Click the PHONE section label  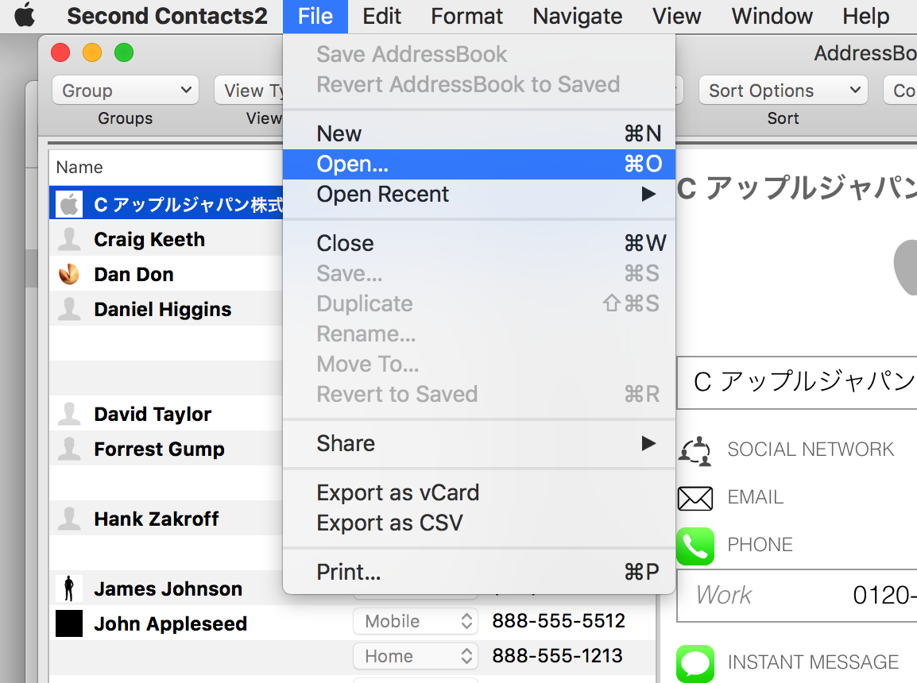(x=760, y=545)
